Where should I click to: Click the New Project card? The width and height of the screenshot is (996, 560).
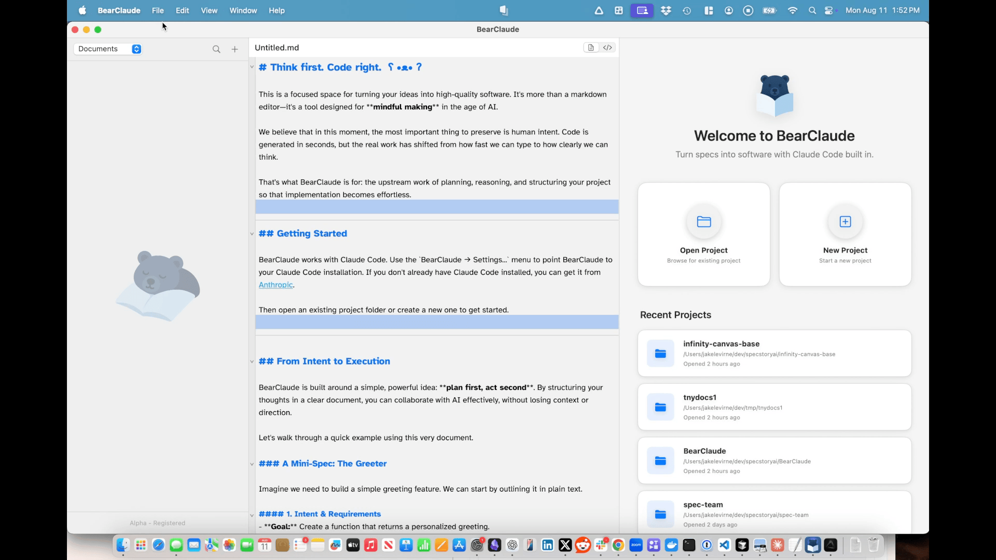coord(845,234)
